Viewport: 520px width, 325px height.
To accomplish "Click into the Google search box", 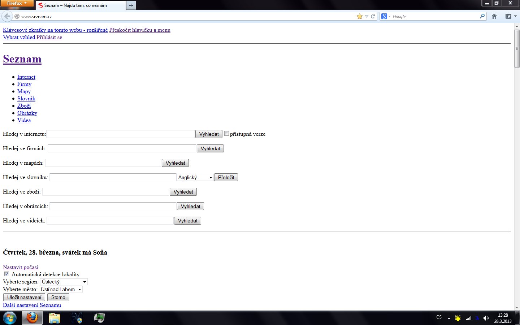I will [x=435, y=16].
